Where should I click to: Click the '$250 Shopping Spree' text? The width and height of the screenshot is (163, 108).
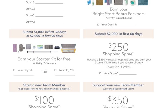[118, 49]
